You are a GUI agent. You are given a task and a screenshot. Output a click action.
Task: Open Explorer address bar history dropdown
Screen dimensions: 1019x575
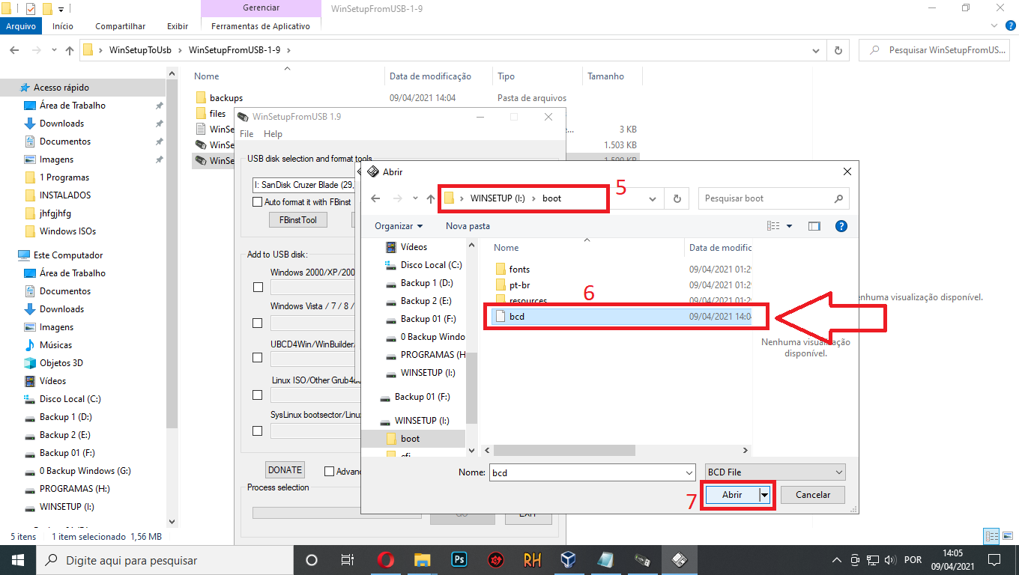(817, 50)
